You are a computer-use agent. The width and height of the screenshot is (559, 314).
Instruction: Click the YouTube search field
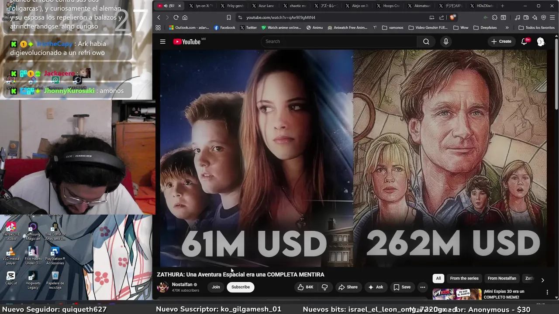339,41
